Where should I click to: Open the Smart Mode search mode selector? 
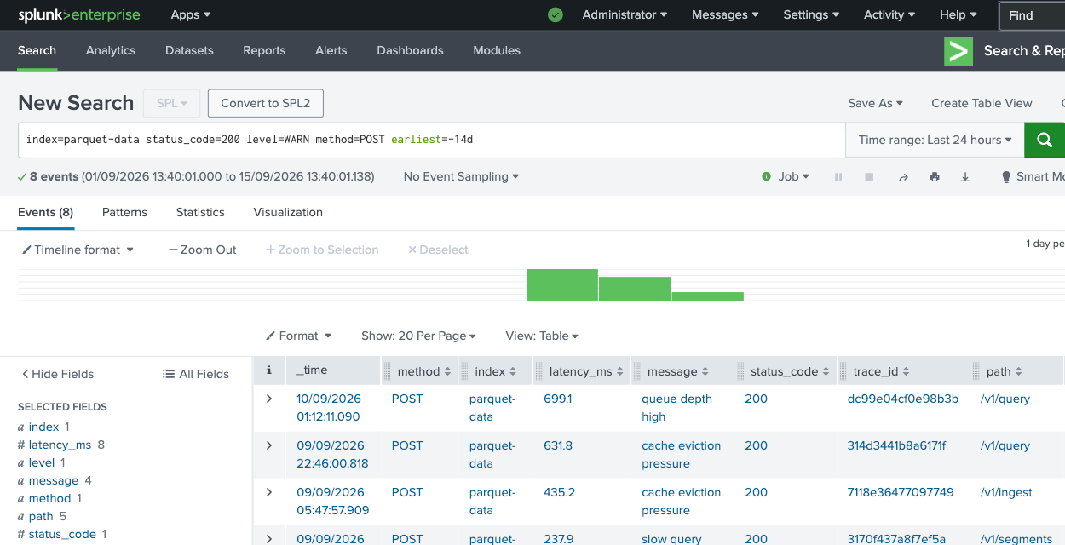point(1033,176)
